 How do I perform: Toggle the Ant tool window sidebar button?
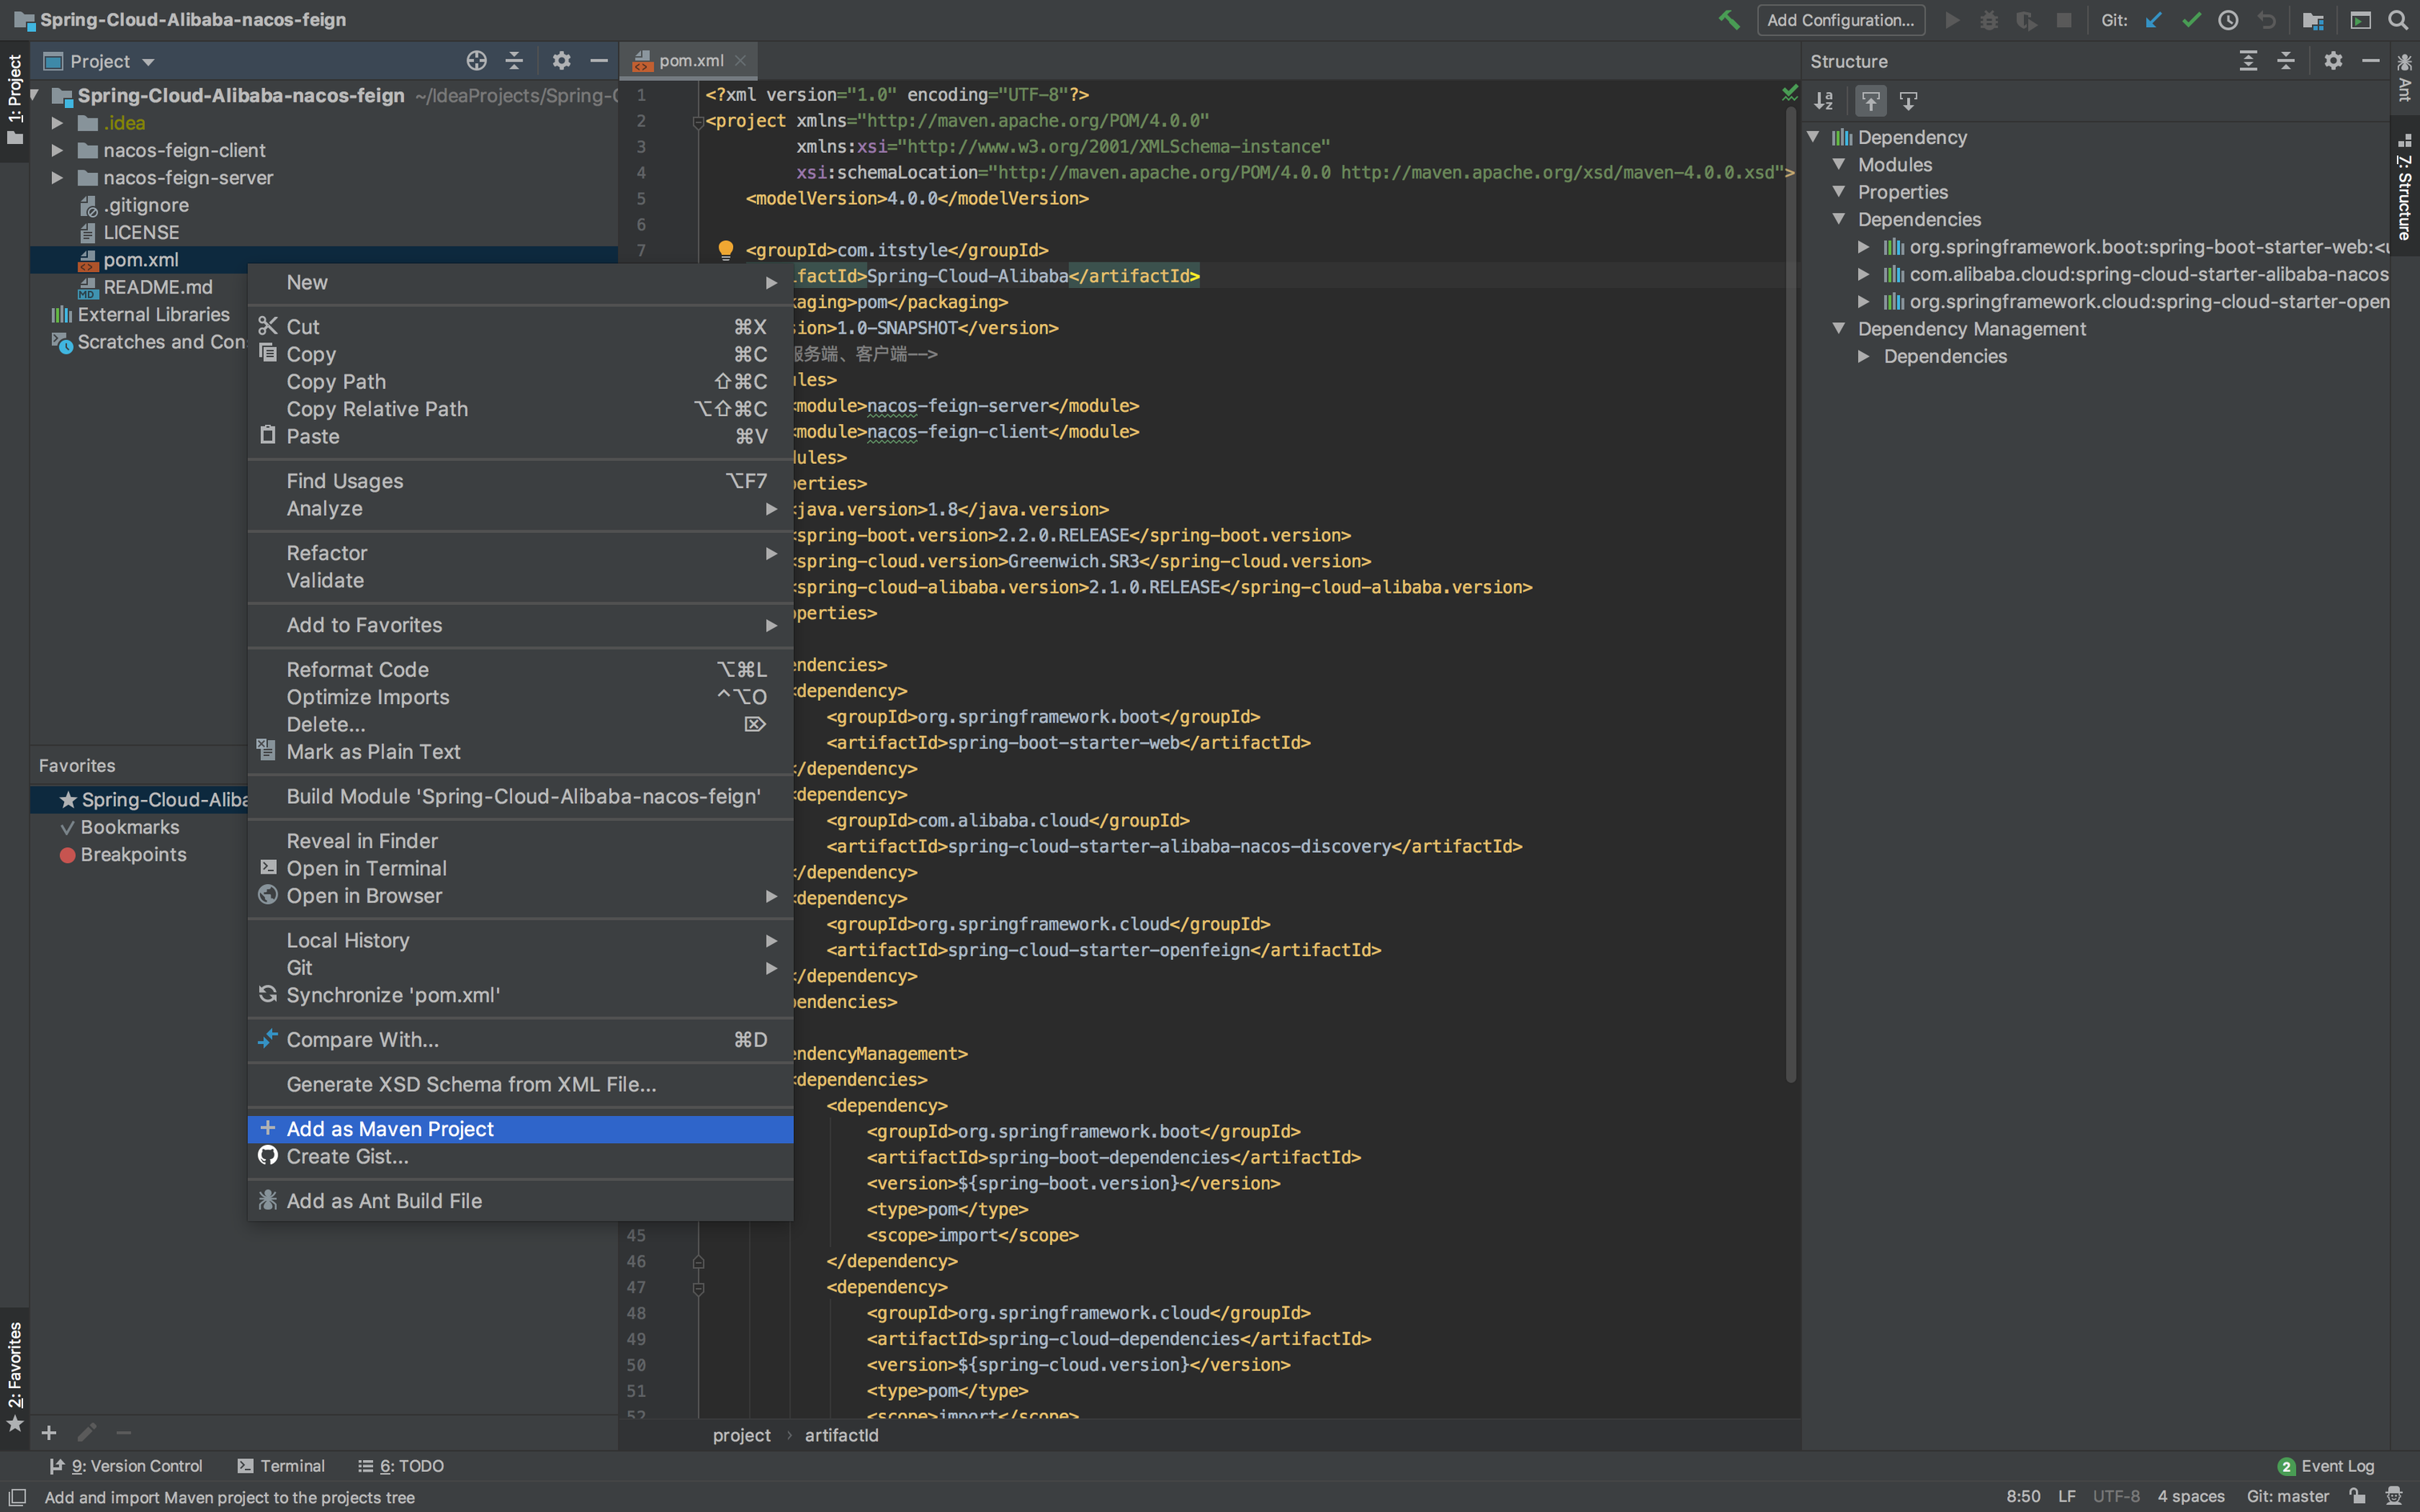(2404, 78)
